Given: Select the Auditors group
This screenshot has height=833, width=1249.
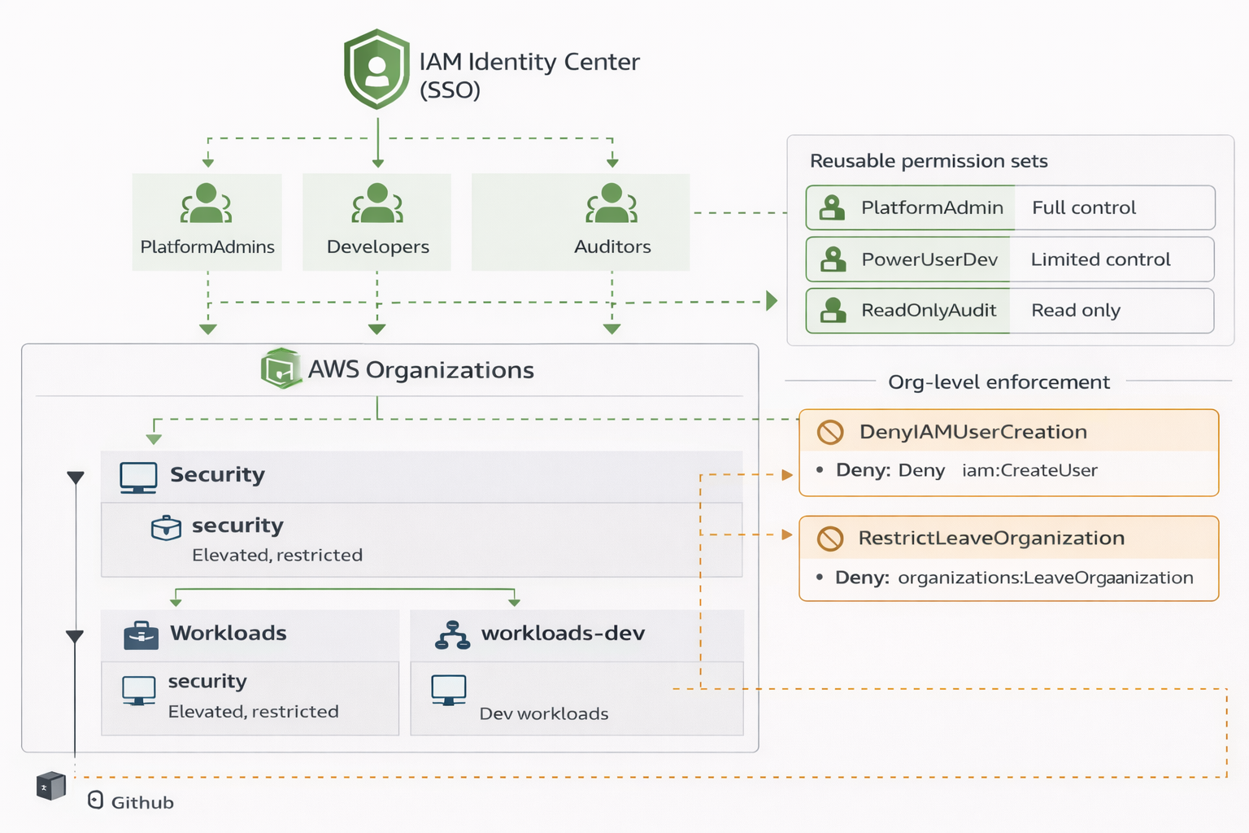Looking at the screenshot, I should point(611,220).
